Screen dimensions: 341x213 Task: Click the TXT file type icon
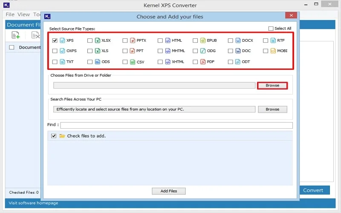coord(62,62)
